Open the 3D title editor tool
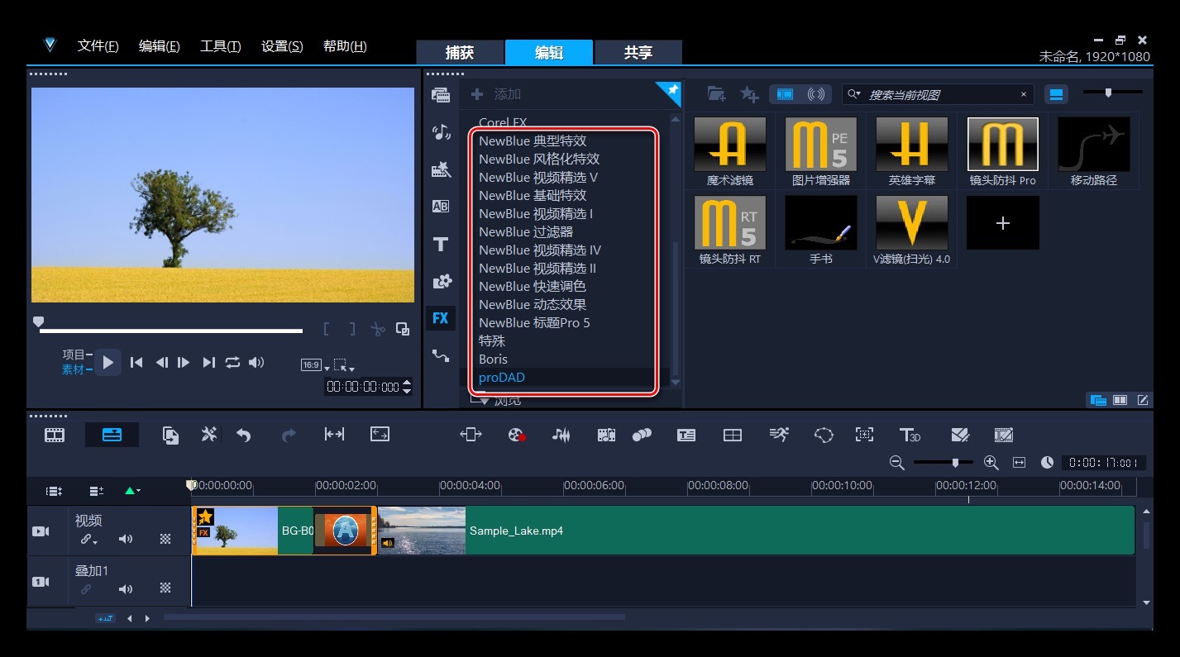 pos(910,435)
